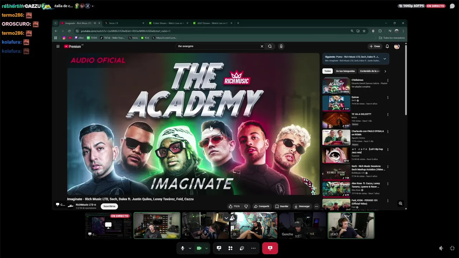Open activities icon in call toolbar
459x258 pixels.
[x=230, y=248]
